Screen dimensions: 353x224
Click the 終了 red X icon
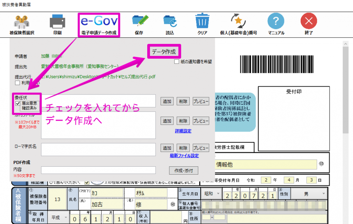tap(309, 25)
